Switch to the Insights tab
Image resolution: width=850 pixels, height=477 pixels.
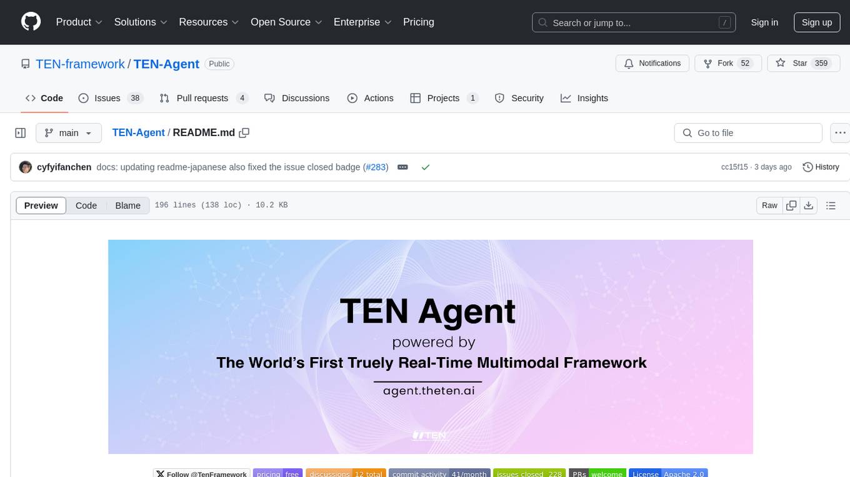tap(584, 98)
